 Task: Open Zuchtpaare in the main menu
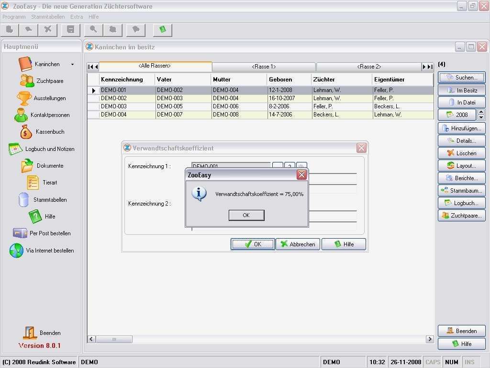pyautogui.click(x=42, y=81)
